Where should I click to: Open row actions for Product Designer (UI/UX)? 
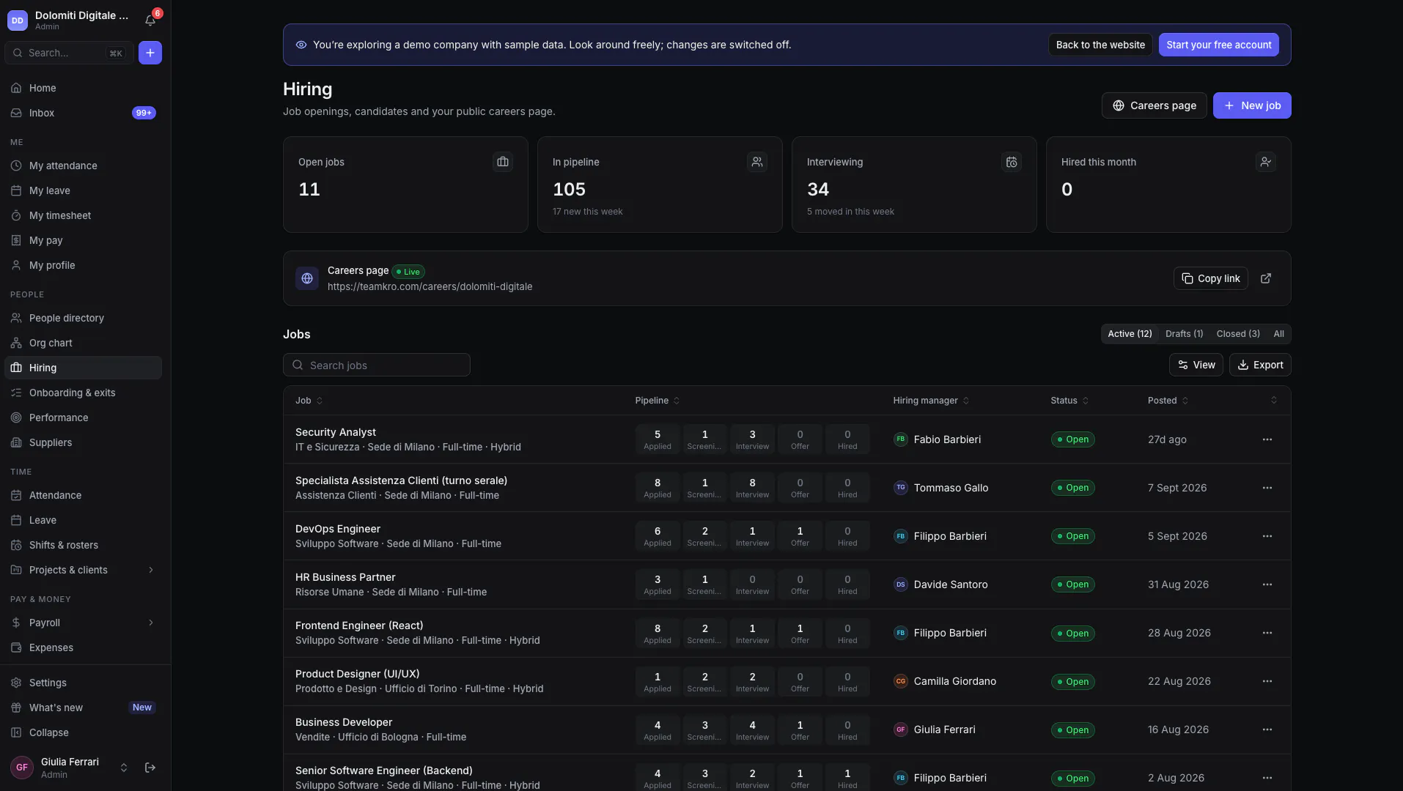[1267, 681]
